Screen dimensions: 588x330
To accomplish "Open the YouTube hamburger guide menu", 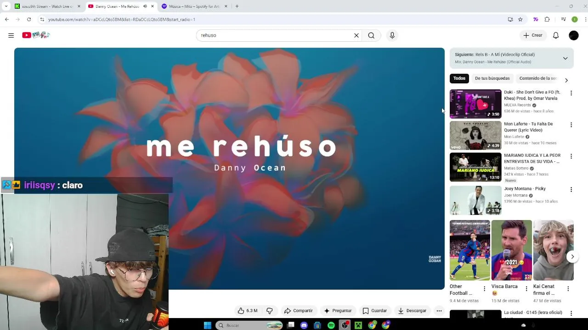I will [11, 35].
